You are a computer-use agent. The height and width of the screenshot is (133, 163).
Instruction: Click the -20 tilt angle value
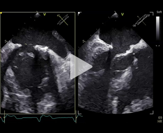[x=134, y=25]
